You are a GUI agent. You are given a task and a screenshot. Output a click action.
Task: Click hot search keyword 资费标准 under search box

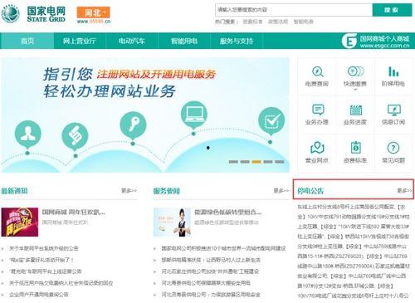[252, 22]
